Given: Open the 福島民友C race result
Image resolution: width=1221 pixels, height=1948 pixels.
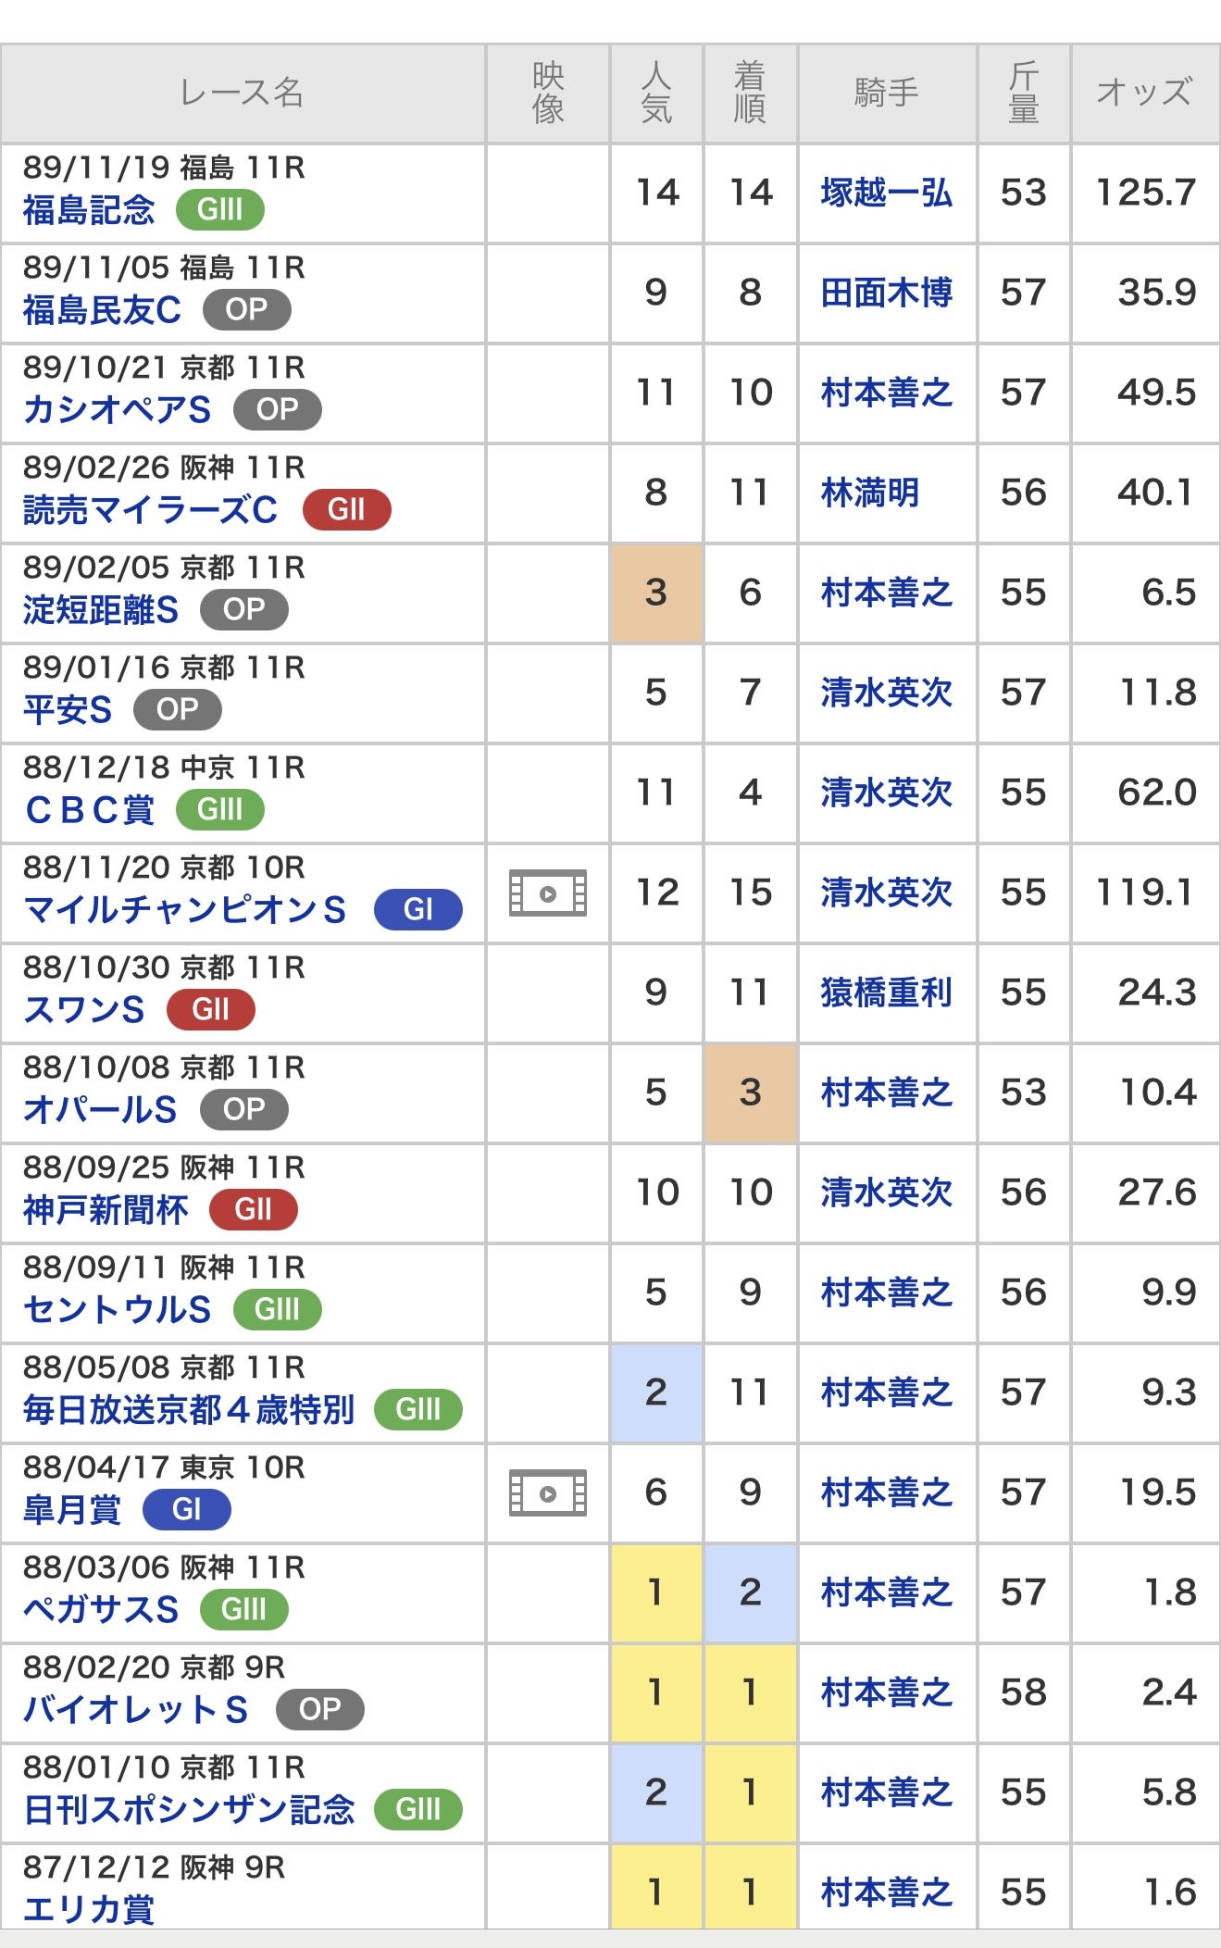Looking at the screenshot, I should (102, 310).
